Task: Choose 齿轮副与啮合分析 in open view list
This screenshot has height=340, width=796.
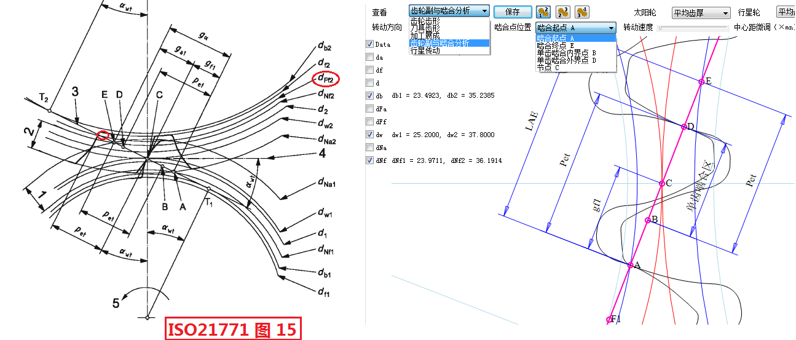Action: (x=449, y=43)
